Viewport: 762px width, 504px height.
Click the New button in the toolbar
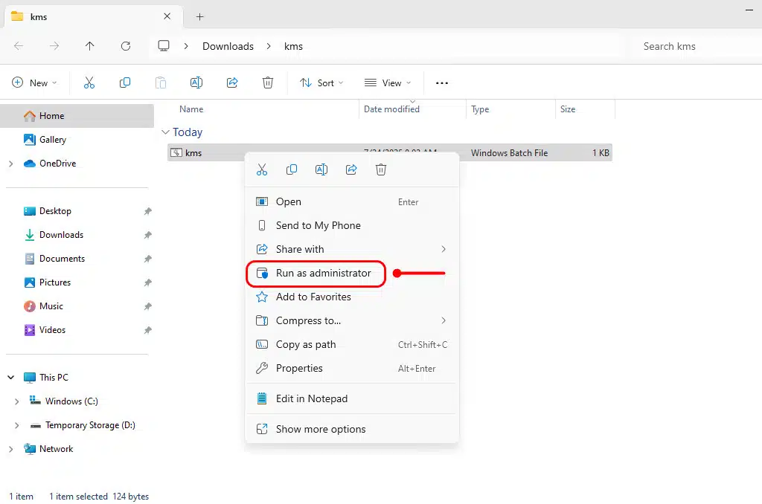tap(34, 83)
